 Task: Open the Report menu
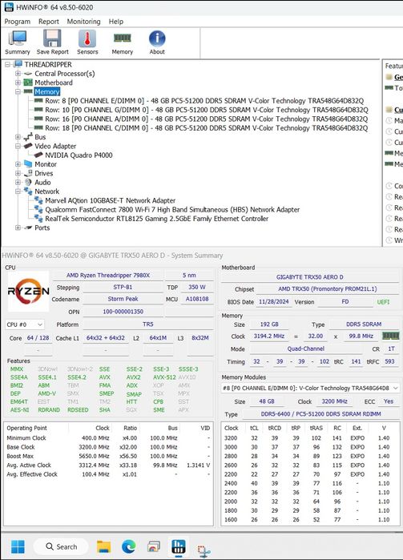(x=49, y=22)
